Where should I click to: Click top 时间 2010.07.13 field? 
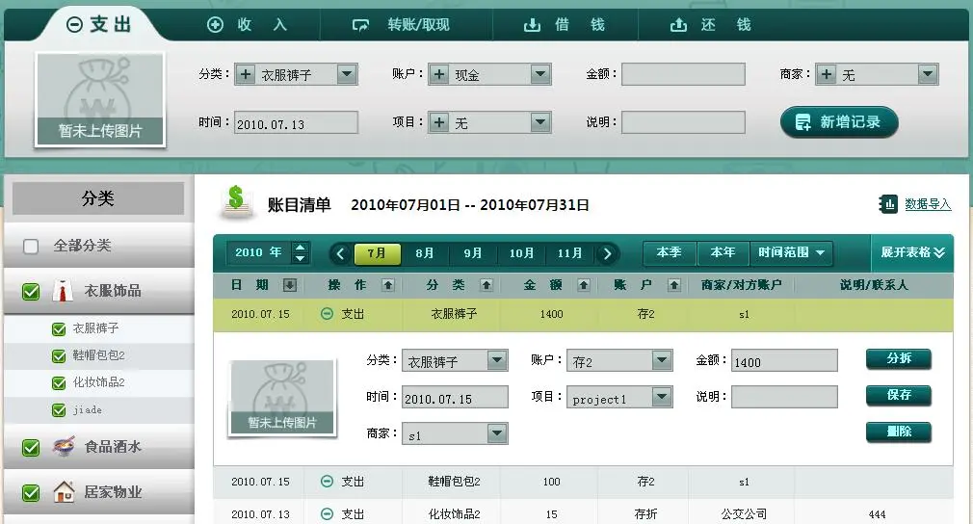296,122
